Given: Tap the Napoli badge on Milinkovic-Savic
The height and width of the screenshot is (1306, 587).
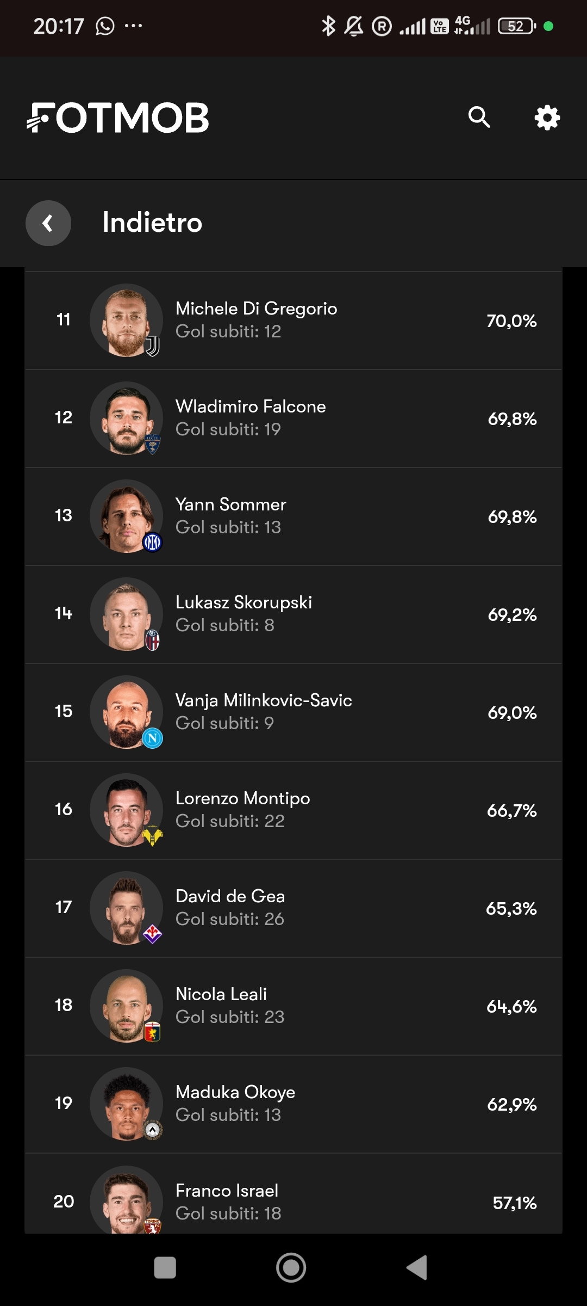Looking at the screenshot, I should [152, 738].
